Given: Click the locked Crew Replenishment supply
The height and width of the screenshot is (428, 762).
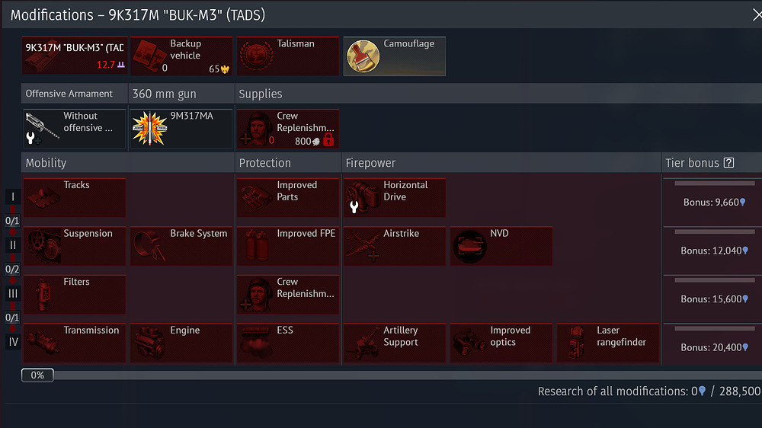Looking at the screenshot, I should 288,128.
